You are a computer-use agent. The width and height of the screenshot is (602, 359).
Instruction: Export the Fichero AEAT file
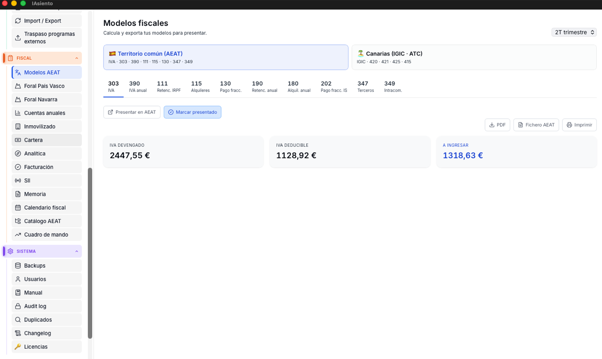pyautogui.click(x=536, y=125)
